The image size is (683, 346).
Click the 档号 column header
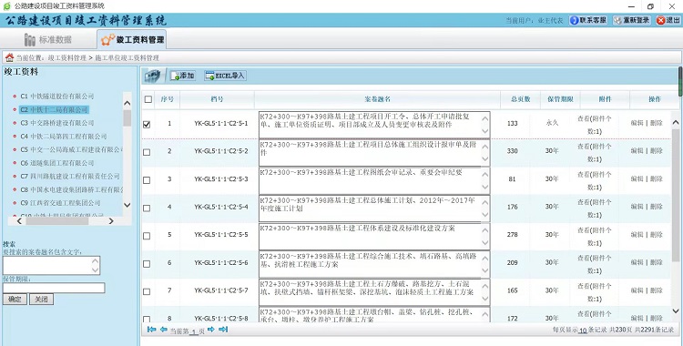[x=217, y=99]
